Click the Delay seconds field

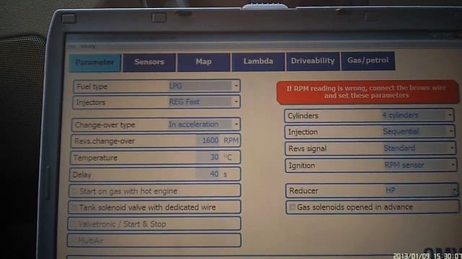(207, 174)
